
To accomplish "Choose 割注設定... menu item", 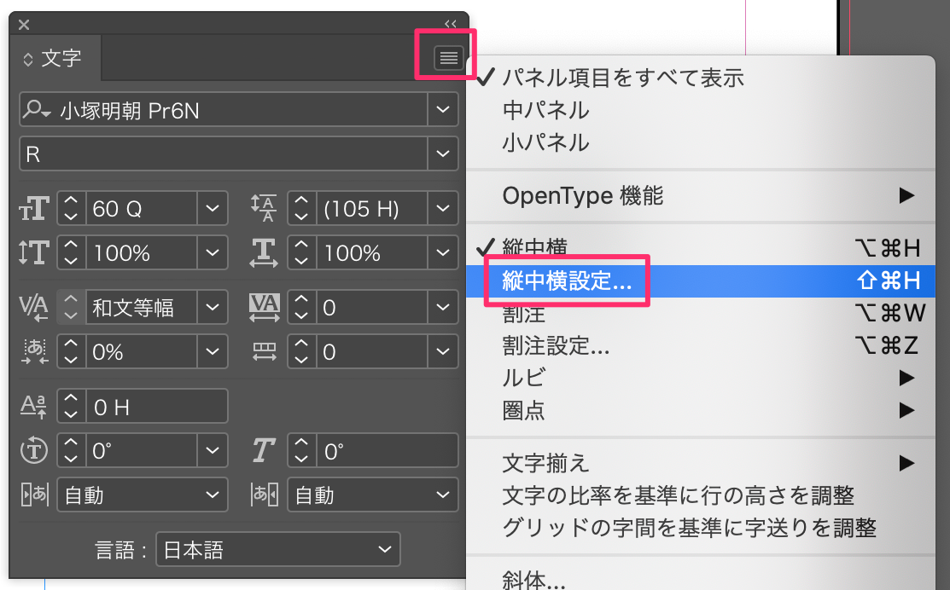I will [701, 345].
